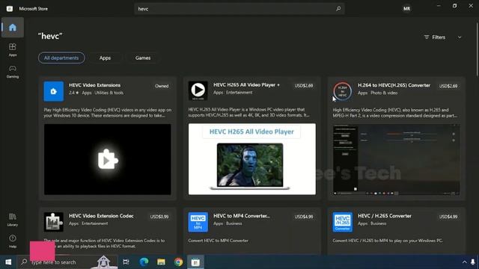Screen dimensions: 479x269
Task: Click the HEVC Video Extension Codec icon
Action: pyautogui.click(x=53, y=222)
